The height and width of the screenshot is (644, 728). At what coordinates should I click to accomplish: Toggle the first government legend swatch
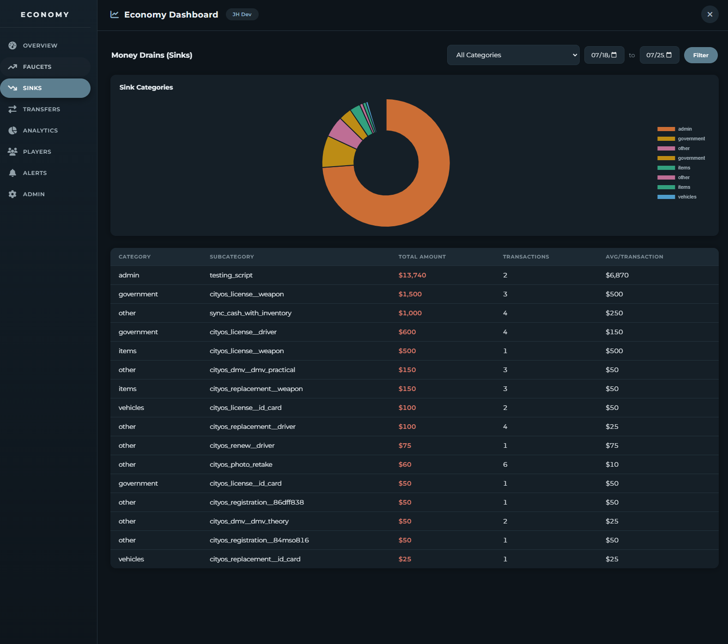tap(666, 138)
